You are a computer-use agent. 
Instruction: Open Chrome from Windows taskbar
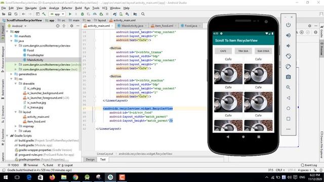pyautogui.click(x=75, y=177)
